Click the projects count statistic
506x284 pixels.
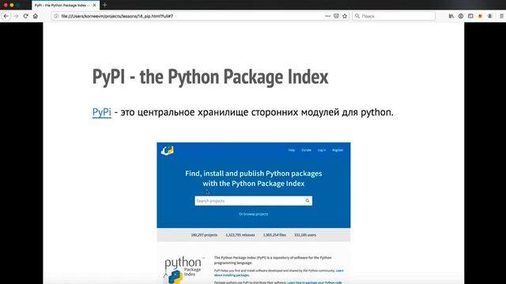click(204, 235)
